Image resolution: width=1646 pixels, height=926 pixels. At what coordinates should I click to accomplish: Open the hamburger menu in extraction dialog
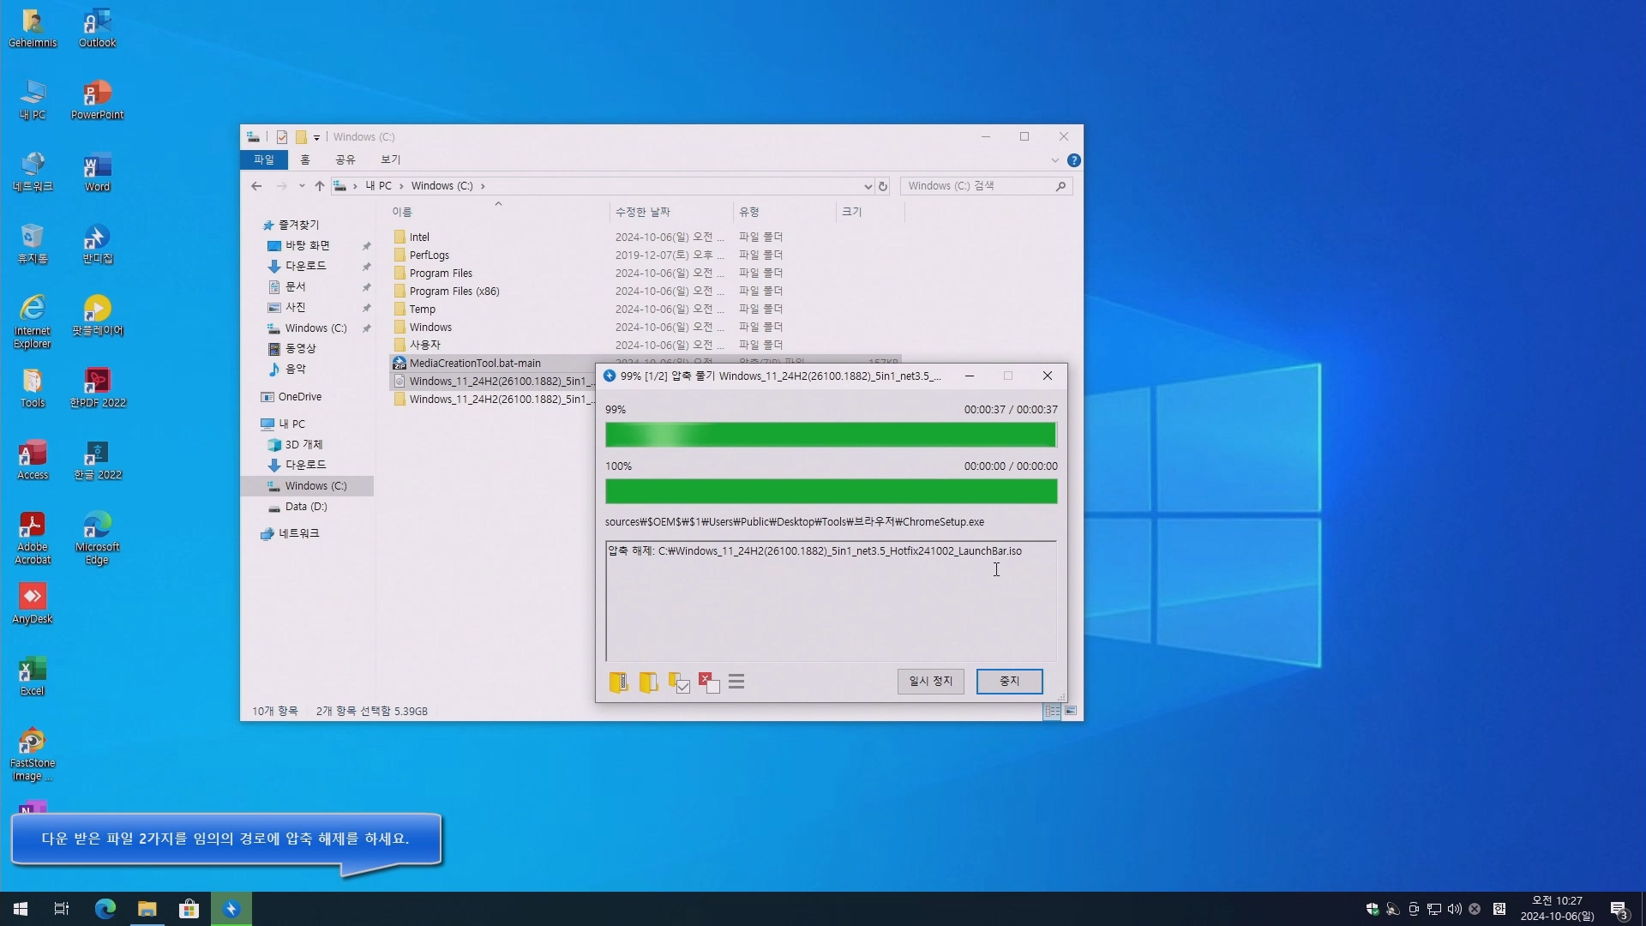point(736,682)
